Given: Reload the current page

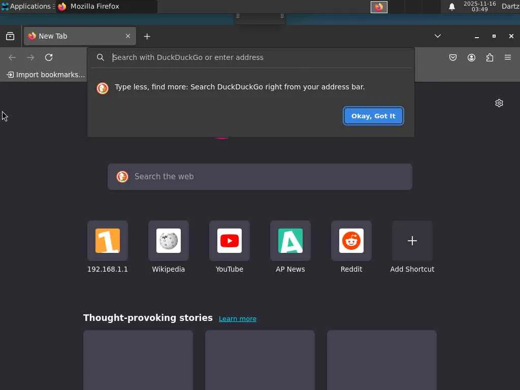Looking at the screenshot, I should pos(49,58).
